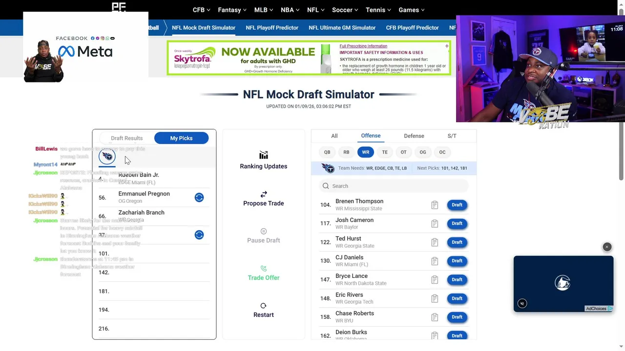
Task: Click the Pause Draft icon
Action: click(264, 231)
